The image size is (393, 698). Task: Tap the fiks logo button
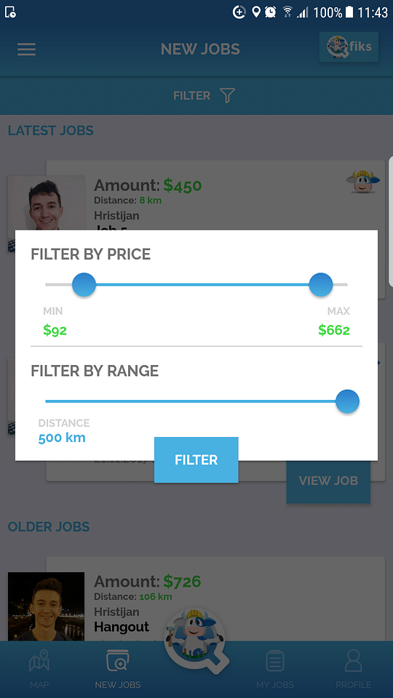(x=349, y=47)
